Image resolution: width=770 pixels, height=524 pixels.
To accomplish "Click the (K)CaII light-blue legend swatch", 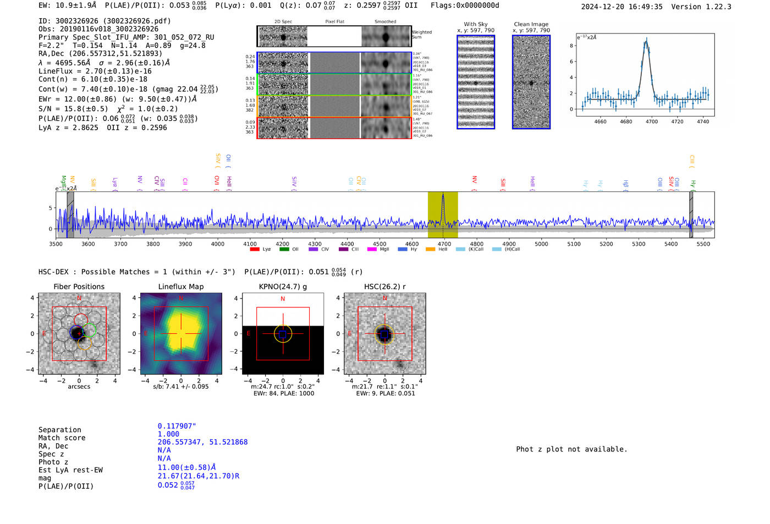I will pos(460,249).
